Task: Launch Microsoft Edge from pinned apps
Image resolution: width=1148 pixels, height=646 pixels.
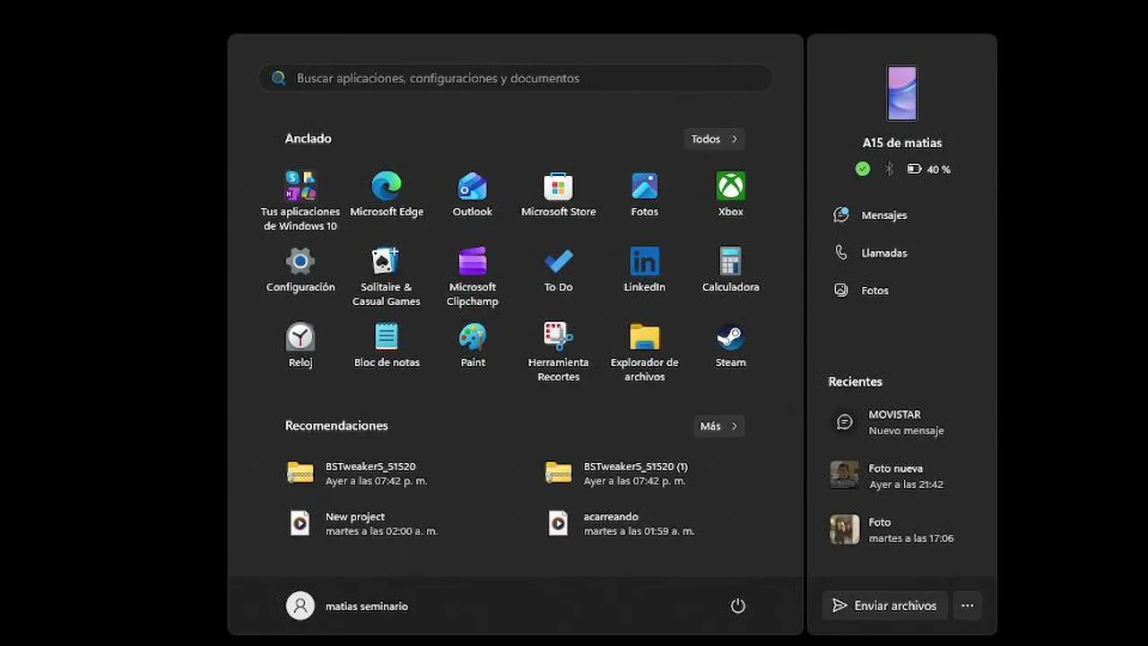Action: point(387,194)
